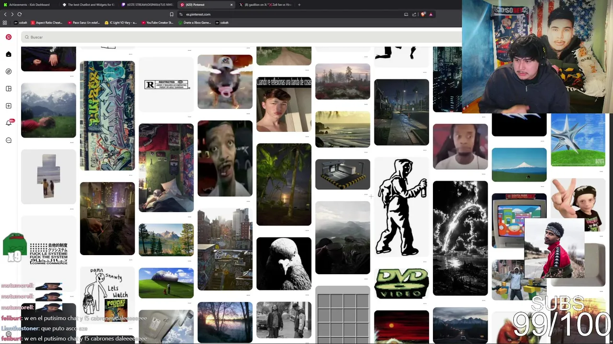Image resolution: width=613 pixels, height=344 pixels.
Task: Open the 'Fuck the system' text pin
Action: point(48,254)
